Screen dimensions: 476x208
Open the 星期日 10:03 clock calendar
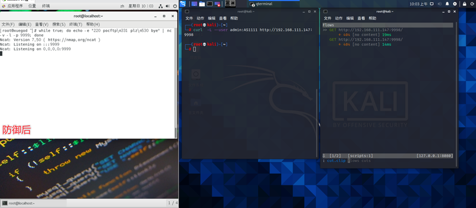tap(141, 6)
